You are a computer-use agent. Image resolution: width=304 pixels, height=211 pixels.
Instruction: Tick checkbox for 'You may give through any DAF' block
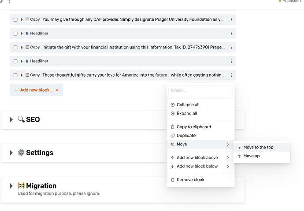(x=15, y=19)
